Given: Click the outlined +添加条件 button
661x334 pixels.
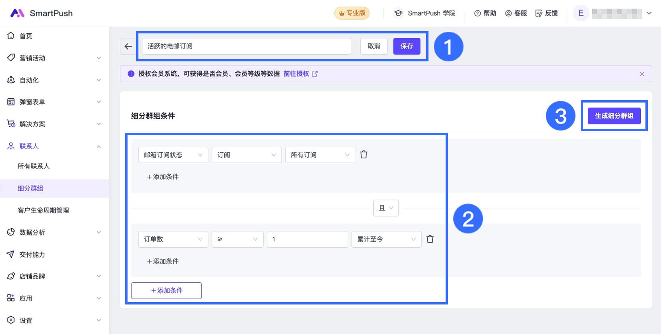Looking at the screenshot, I should tap(166, 291).
